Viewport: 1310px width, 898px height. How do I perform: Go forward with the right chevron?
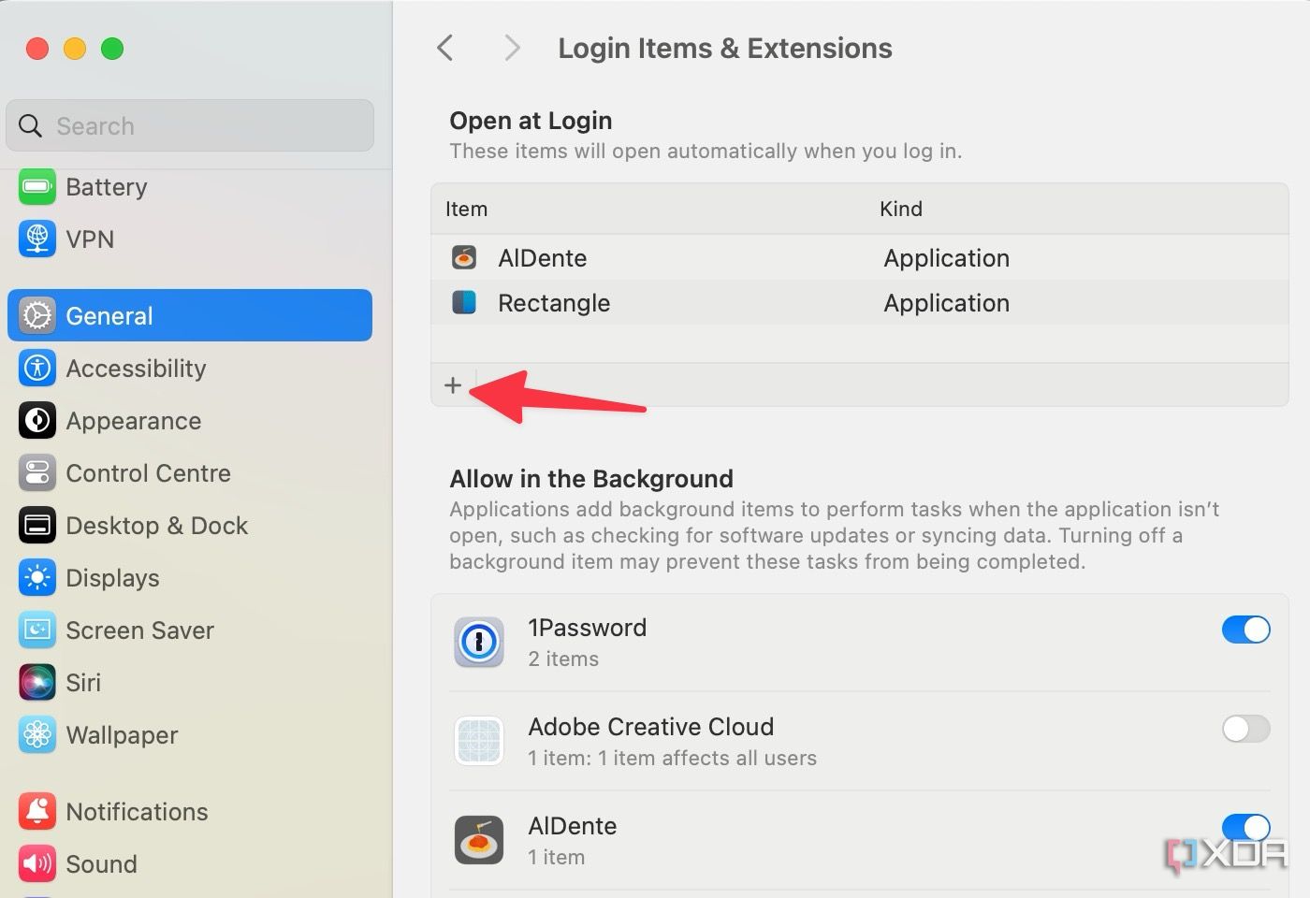(511, 48)
